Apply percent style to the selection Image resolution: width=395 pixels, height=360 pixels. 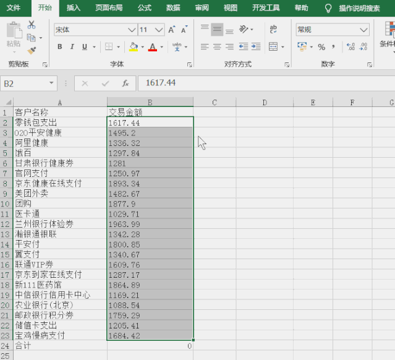click(321, 47)
